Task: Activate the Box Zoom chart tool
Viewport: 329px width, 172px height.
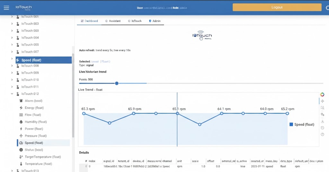Action: coord(322,108)
